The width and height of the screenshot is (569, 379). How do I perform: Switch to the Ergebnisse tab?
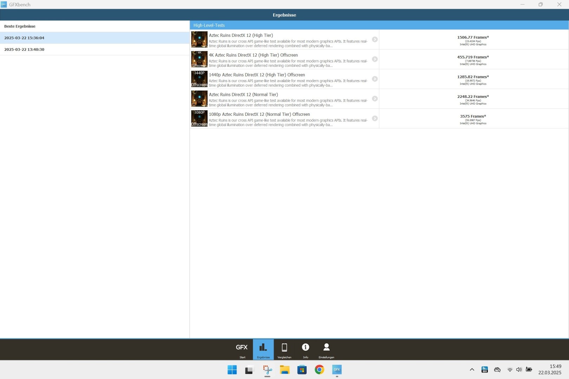click(x=263, y=350)
